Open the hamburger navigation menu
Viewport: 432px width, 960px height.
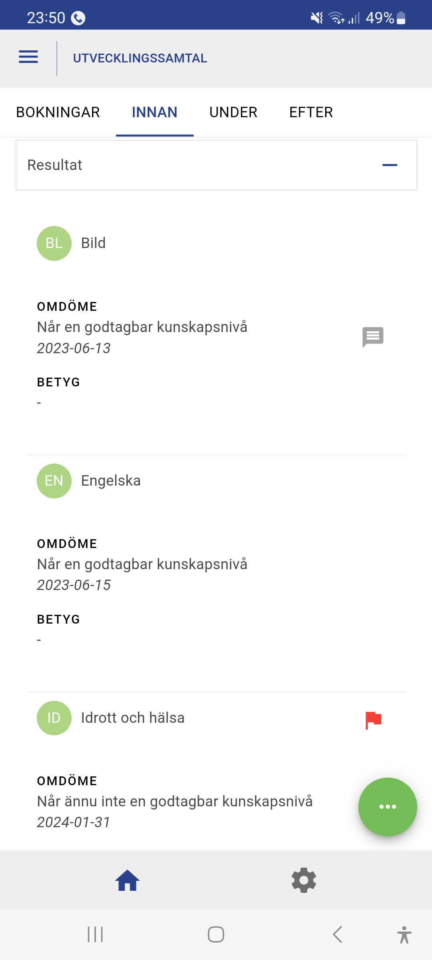[x=28, y=57]
